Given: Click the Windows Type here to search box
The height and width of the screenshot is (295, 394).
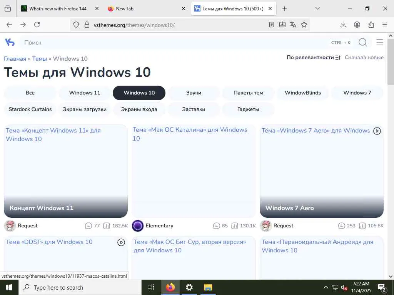Looking at the screenshot, I should tap(80, 287).
